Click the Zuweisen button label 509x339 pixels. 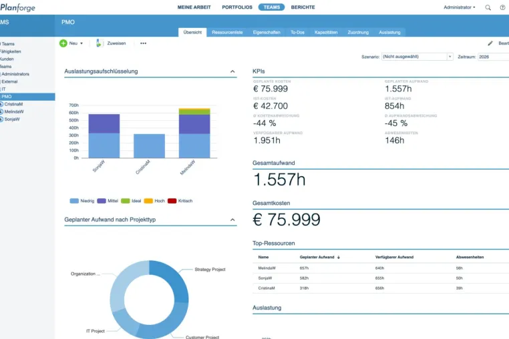click(x=116, y=43)
